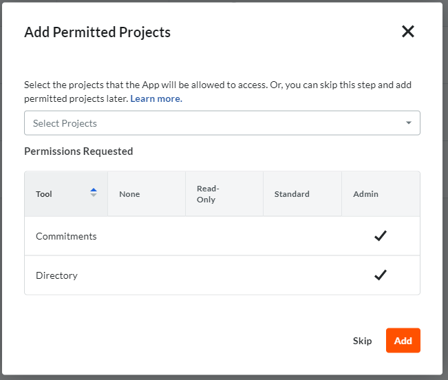Click the Add Permitted Projects title
This screenshot has width=448, height=380.
pyautogui.click(x=98, y=32)
